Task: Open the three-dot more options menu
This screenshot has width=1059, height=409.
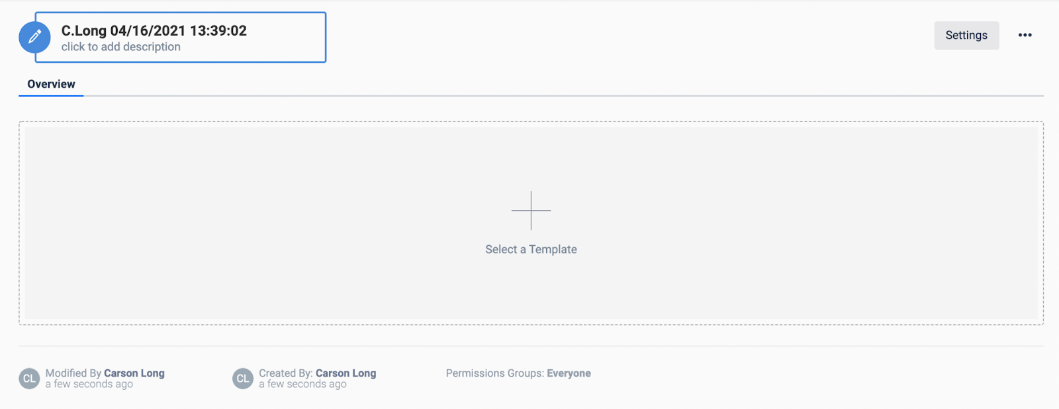Action: click(1025, 35)
